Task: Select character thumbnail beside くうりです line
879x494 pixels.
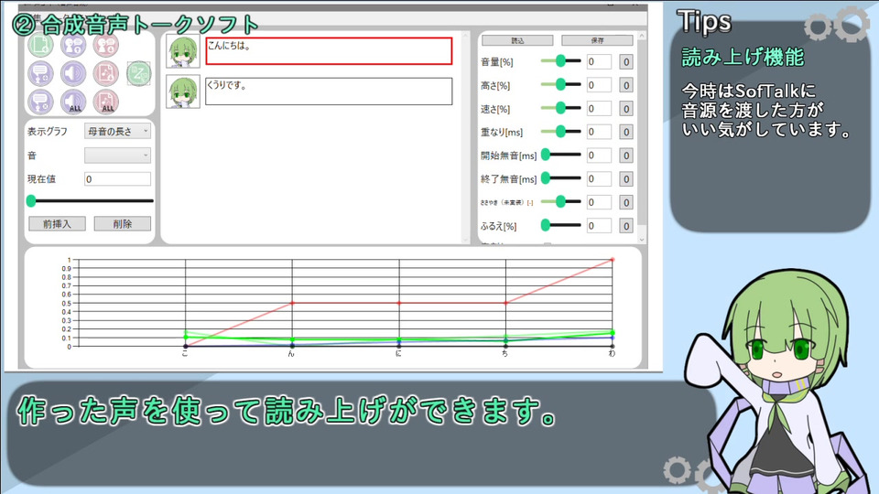Action: coord(183,91)
